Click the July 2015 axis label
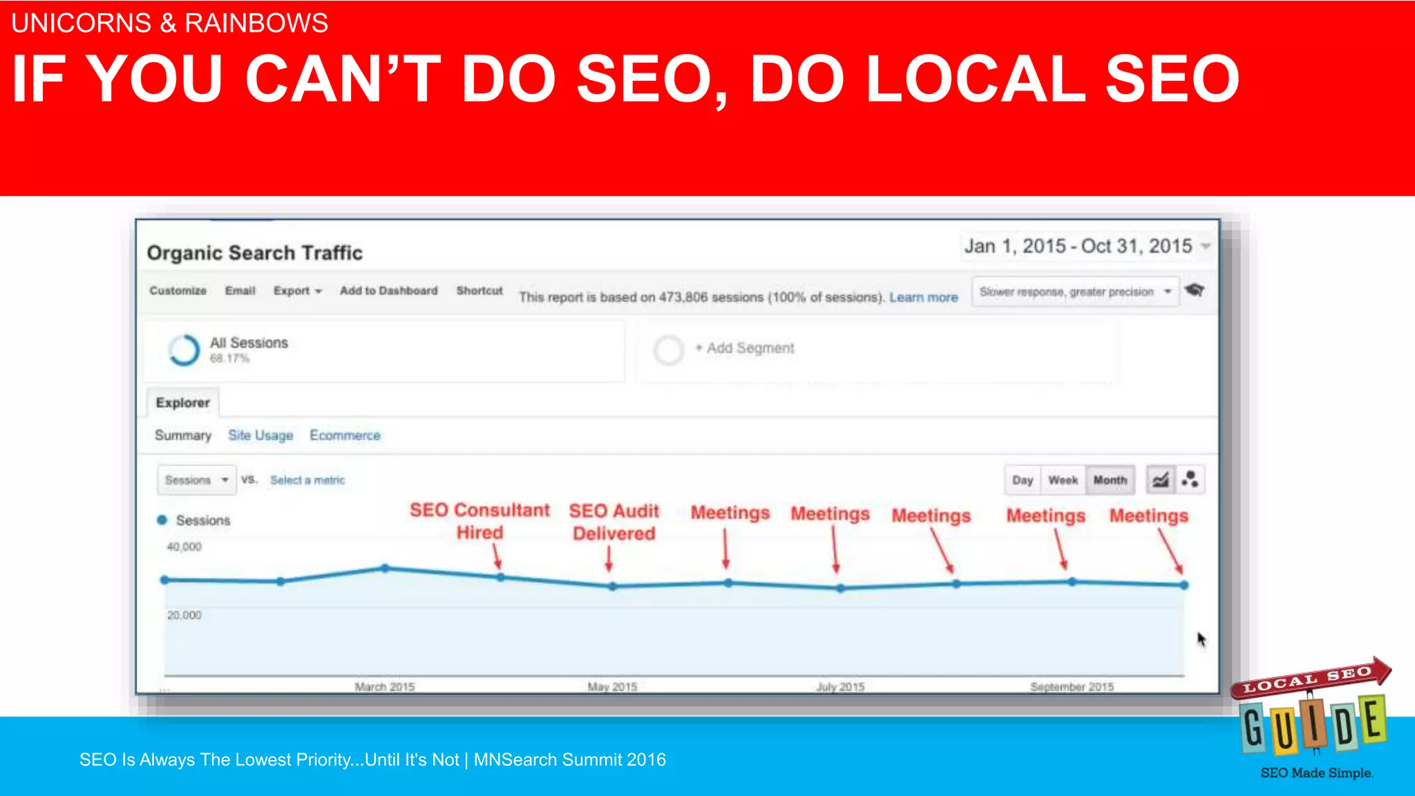 [840, 687]
